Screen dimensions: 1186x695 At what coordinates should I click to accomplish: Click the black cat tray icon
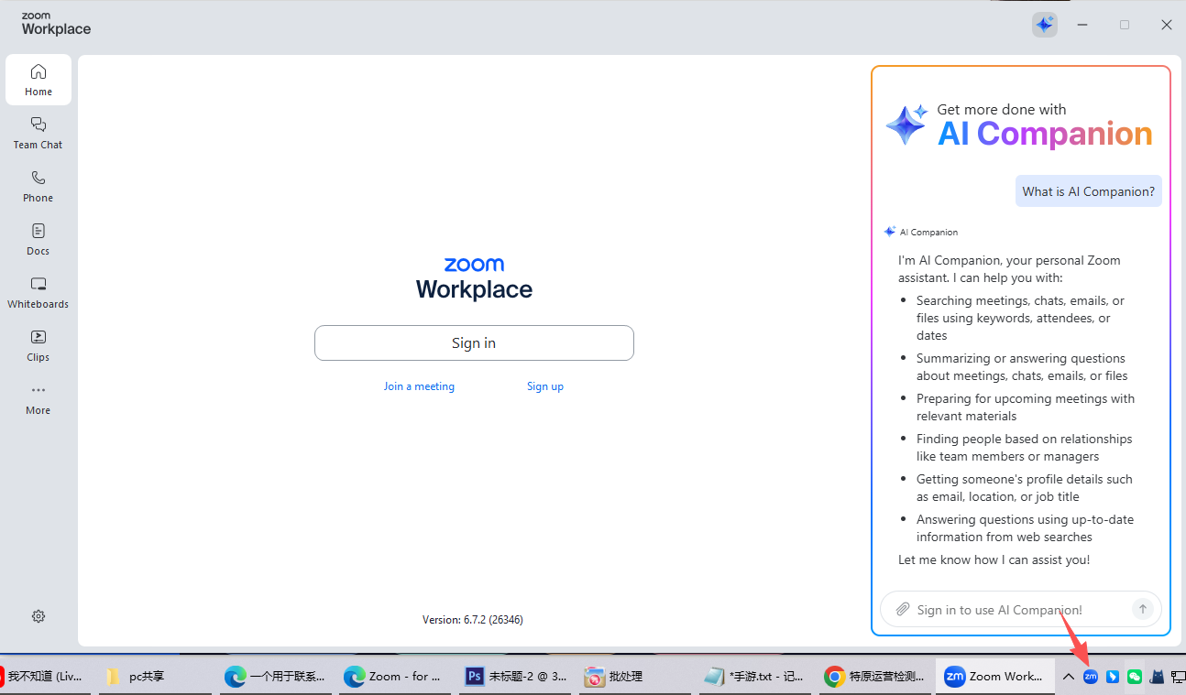click(x=1157, y=677)
